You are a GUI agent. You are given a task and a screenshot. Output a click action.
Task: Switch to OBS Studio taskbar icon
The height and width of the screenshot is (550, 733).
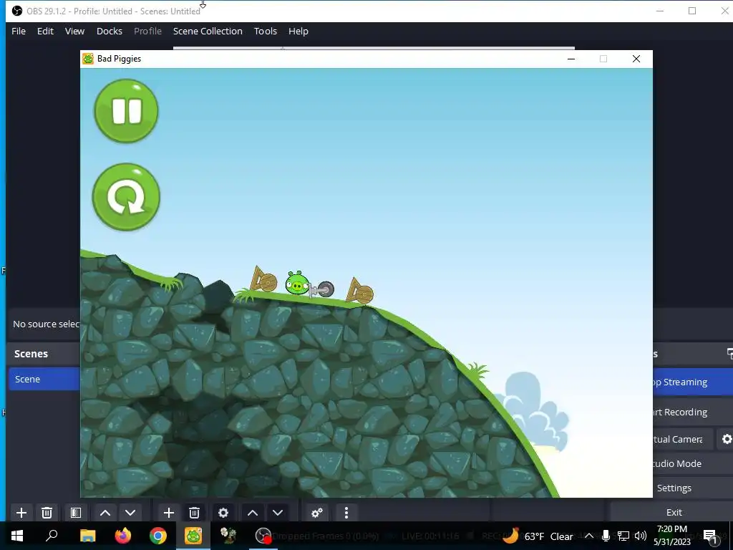pyautogui.click(x=263, y=536)
